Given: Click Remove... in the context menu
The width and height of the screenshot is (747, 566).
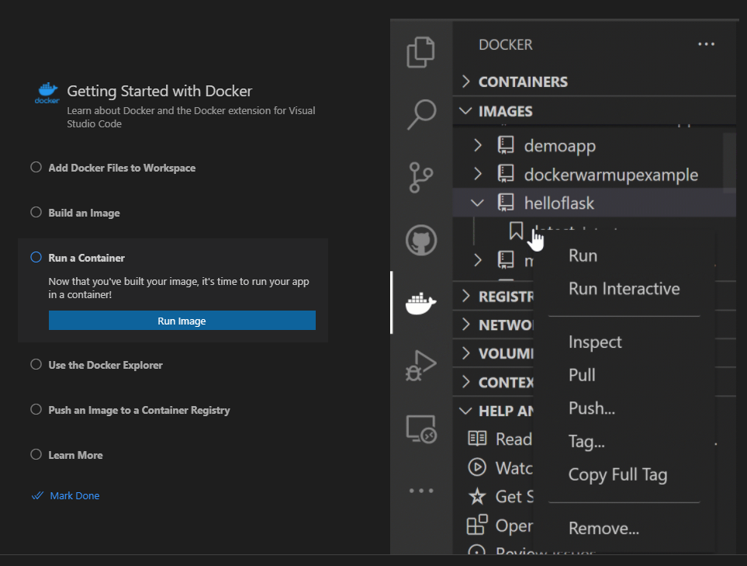Looking at the screenshot, I should click(x=603, y=529).
